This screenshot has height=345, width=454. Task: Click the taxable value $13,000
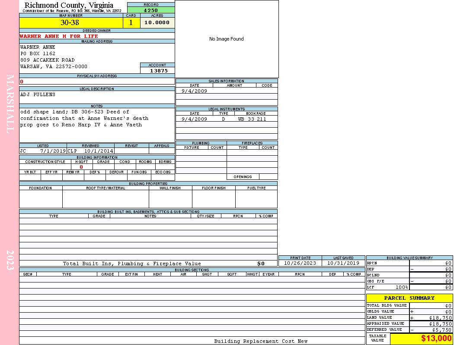pos(436,339)
